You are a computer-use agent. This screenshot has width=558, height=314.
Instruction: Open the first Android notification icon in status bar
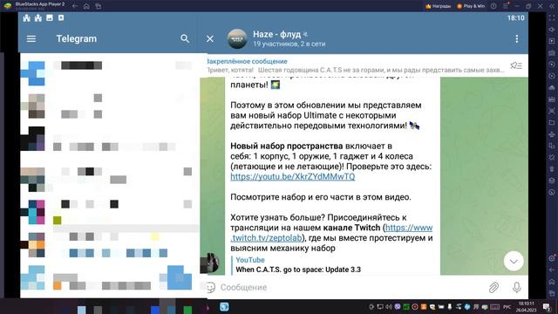[x=26, y=17]
